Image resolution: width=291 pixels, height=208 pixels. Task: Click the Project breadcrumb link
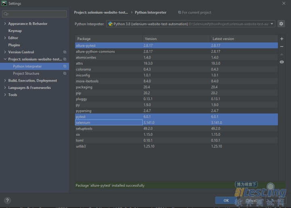pyautogui.click(x=101, y=13)
